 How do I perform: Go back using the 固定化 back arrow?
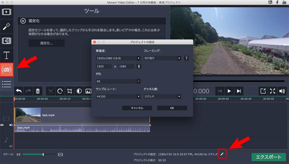pos(23,21)
